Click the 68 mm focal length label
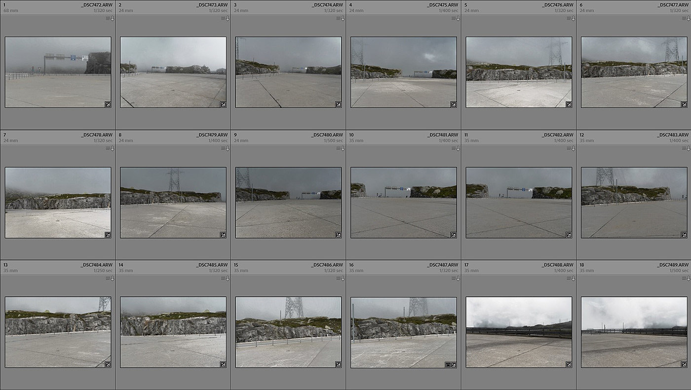 pos(10,10)
